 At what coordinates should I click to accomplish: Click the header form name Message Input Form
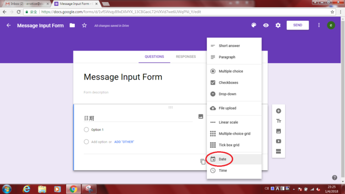pos(40,26)
